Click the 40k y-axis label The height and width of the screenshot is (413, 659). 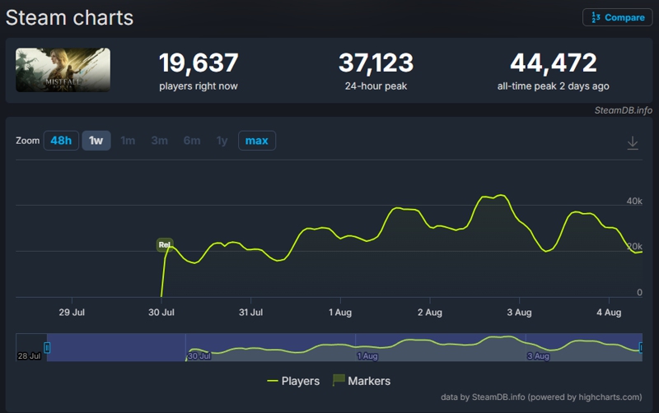pyautogui.click(x=634, y=201)
